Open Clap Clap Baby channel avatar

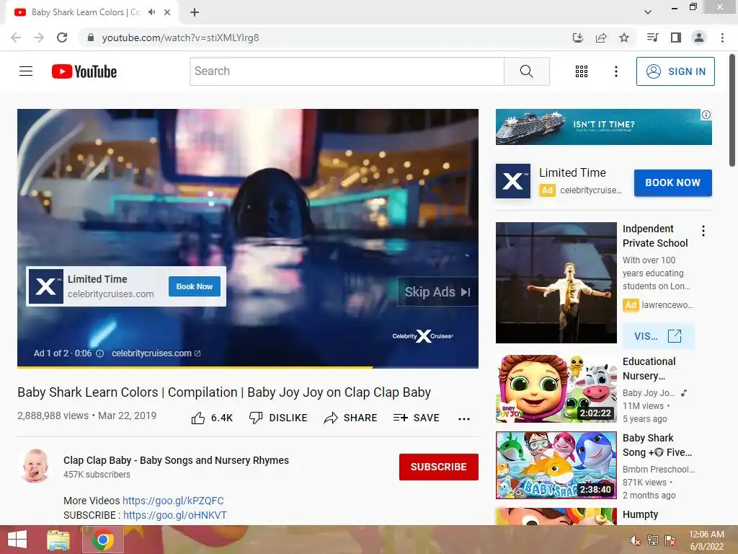click(x=35, y=465)
